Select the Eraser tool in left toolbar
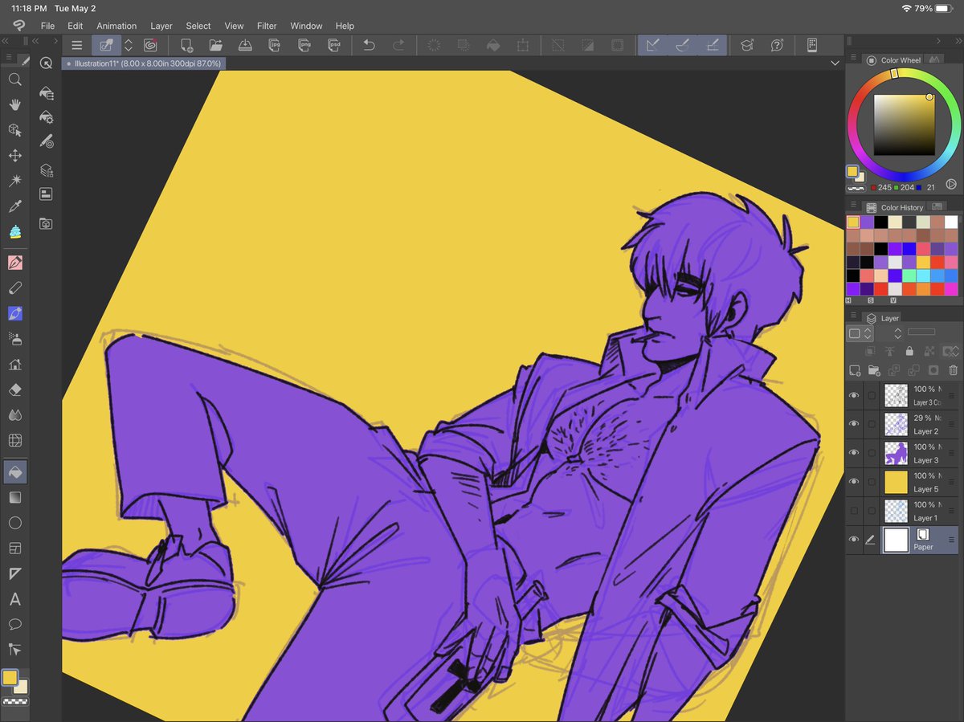 (14, 390)
